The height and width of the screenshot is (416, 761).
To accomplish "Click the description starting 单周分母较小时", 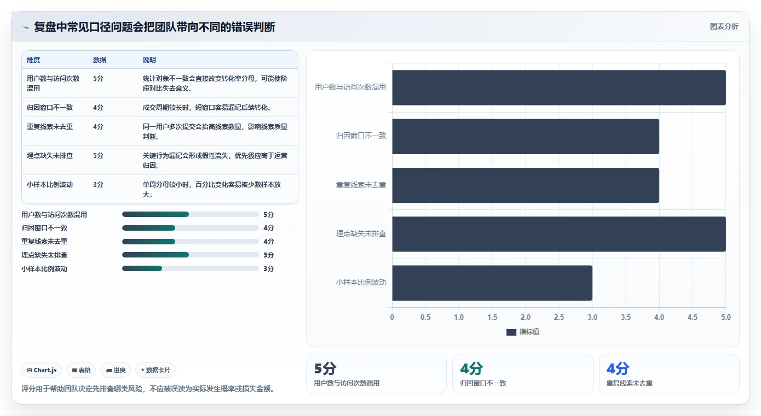I will click(x=212, y=189).
